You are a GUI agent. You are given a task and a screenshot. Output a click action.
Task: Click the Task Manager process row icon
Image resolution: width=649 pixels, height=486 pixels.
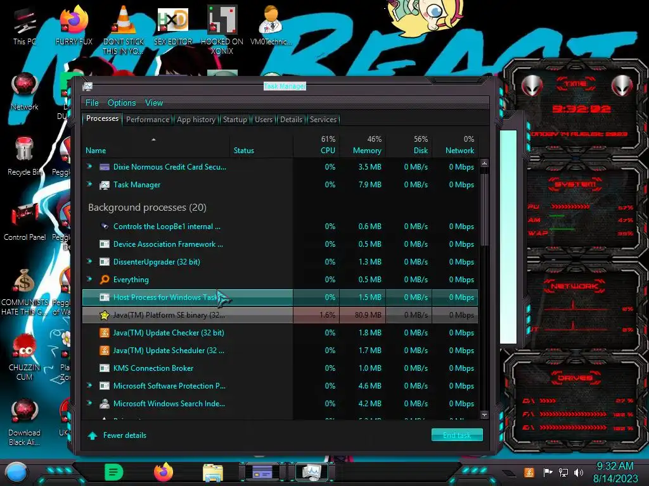[105, 185]
